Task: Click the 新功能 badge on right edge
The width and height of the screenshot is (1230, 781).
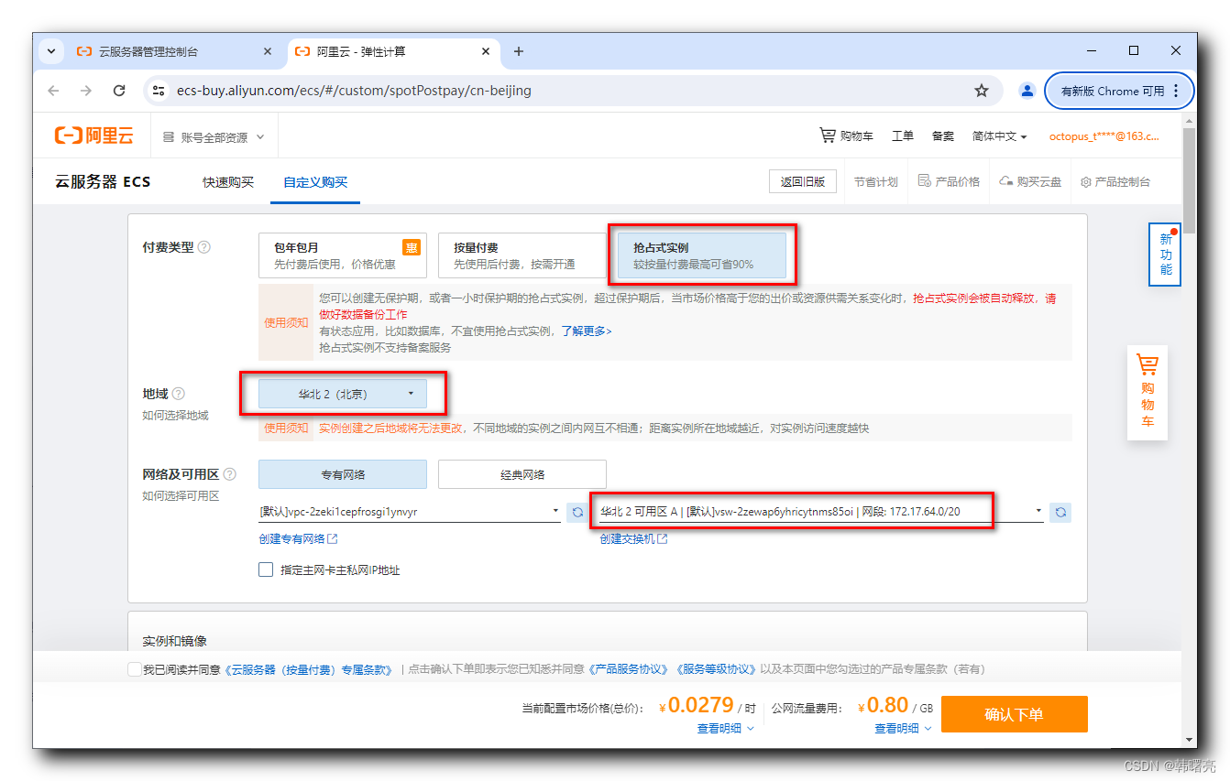Action: 1164,255
